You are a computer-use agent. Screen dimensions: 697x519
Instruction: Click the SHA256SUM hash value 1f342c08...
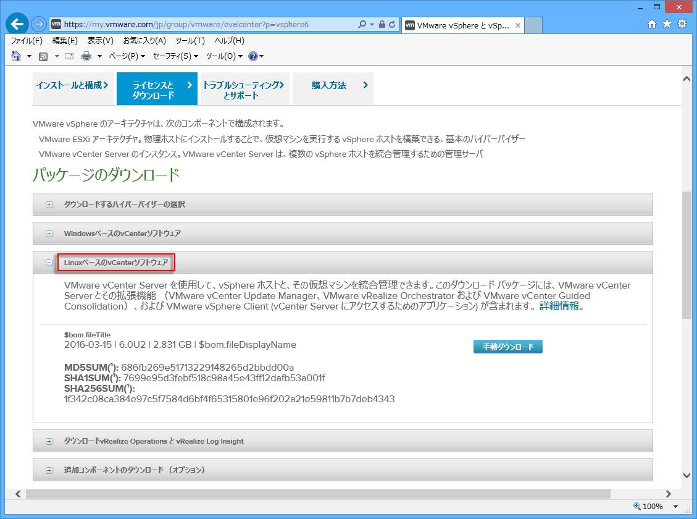[x=230, y=399]
